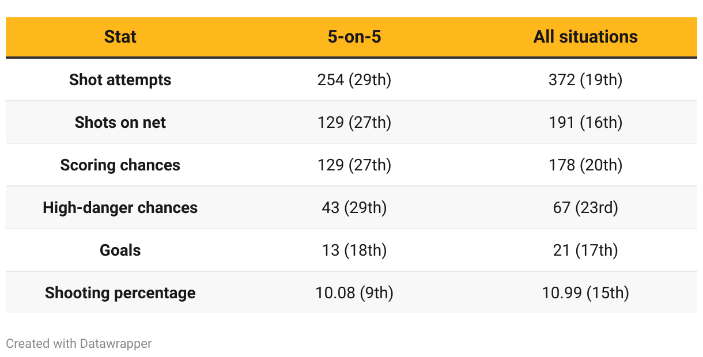Click the 254 (29th) shot attempts cell
Image resolution: width=703 pixels, height=357 pixels.
(x=354, y=79)
